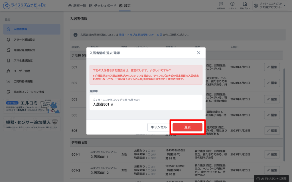This screenshot has height=182, width=292.
Task: Click the 機器・センサー追加購入 banner
Action: (32, 124)
